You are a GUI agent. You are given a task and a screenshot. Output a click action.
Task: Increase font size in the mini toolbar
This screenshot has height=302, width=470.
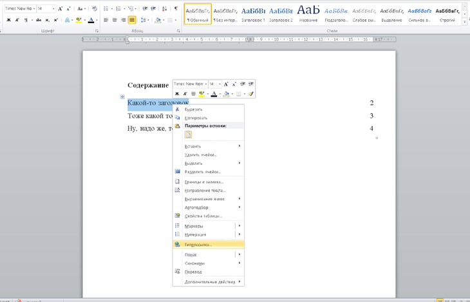(x=226, y=84)
